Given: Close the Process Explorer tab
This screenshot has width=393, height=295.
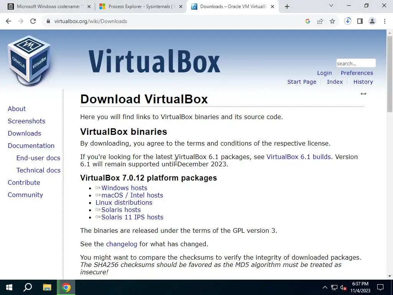Looking at the screenshot, I should 181,7.
